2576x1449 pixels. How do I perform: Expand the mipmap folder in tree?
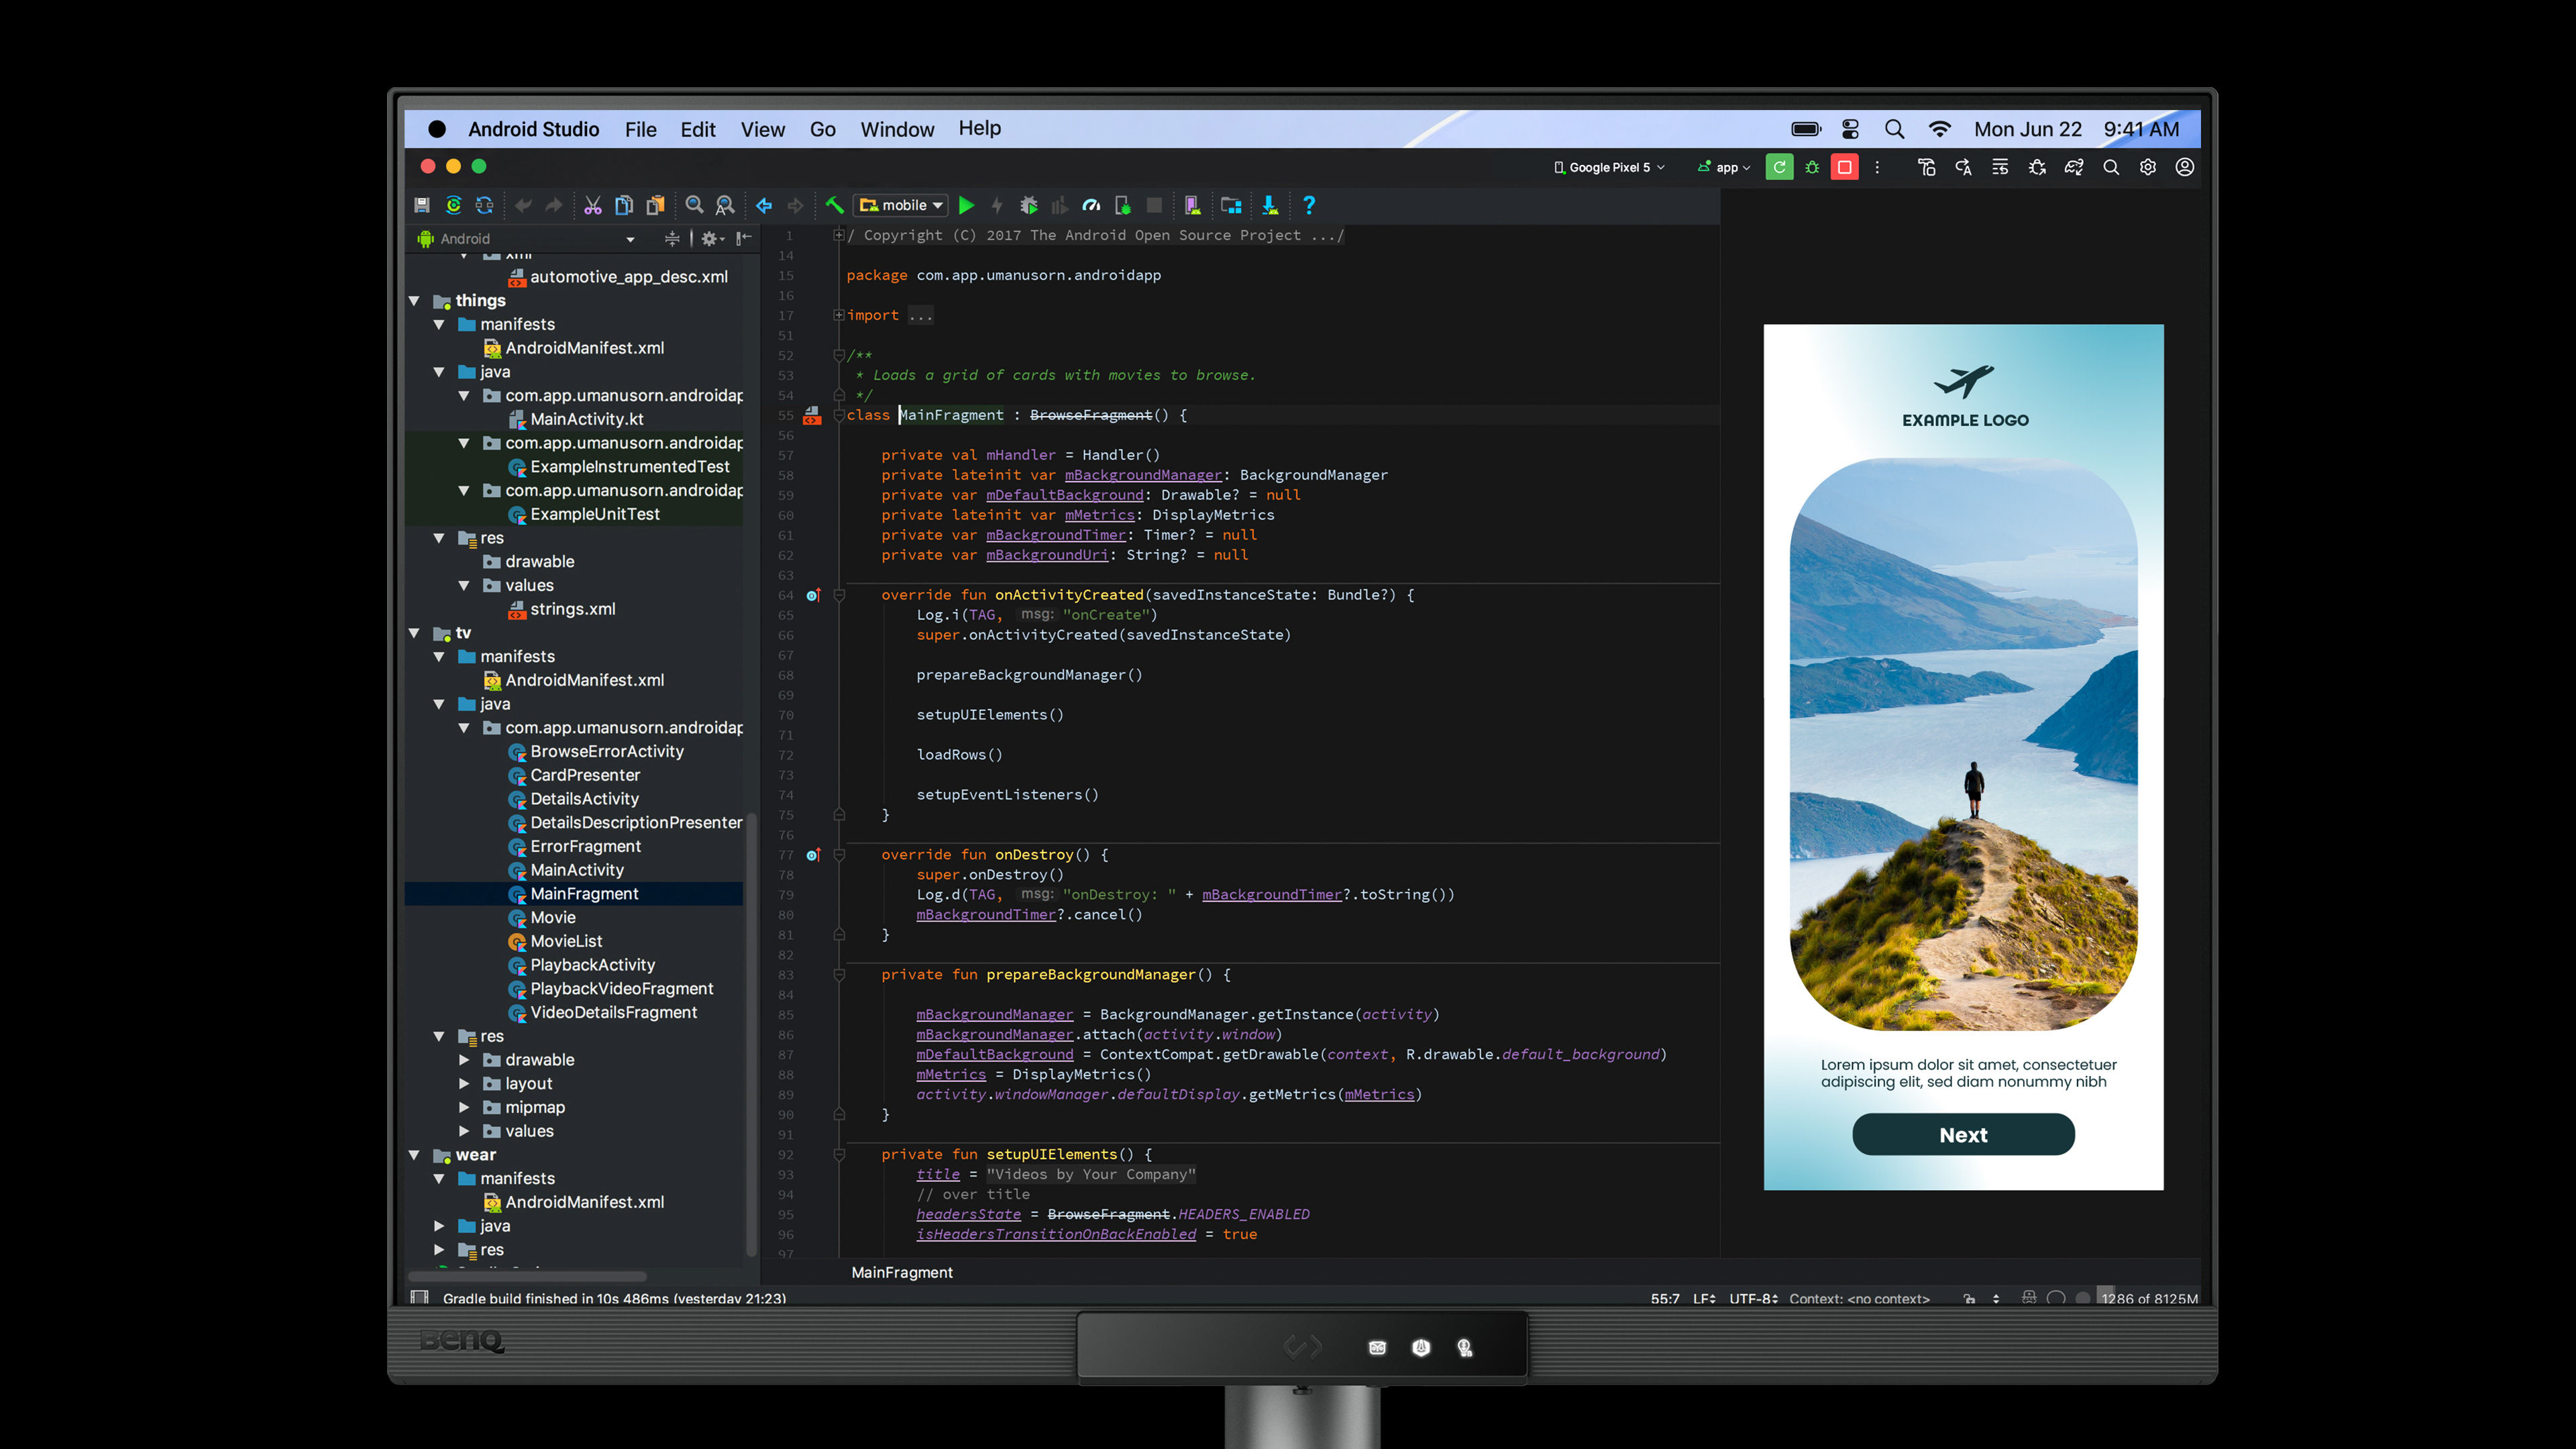[464, 1107]
